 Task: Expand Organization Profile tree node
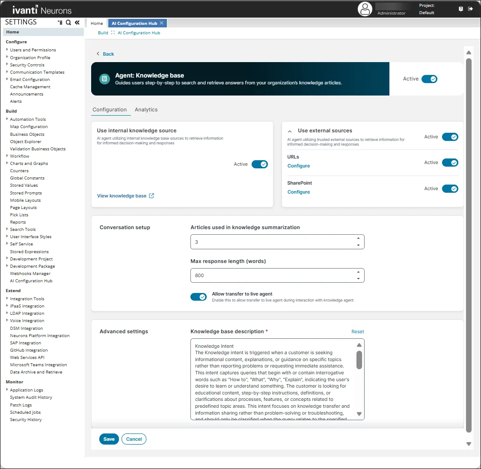click(7, 57)
